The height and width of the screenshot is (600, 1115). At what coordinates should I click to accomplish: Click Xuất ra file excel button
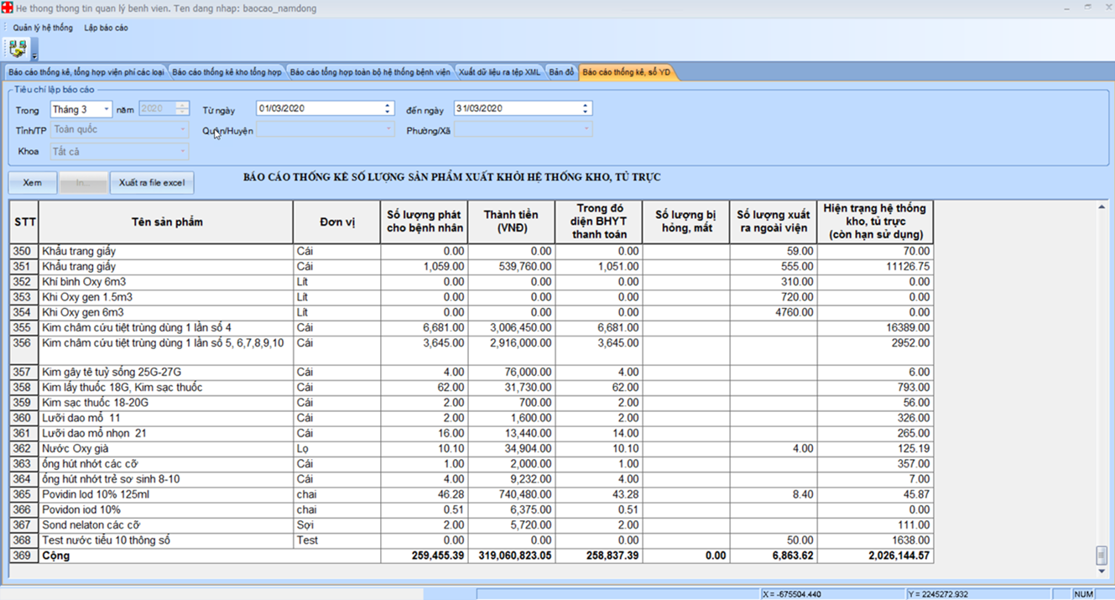click(152, 182)
